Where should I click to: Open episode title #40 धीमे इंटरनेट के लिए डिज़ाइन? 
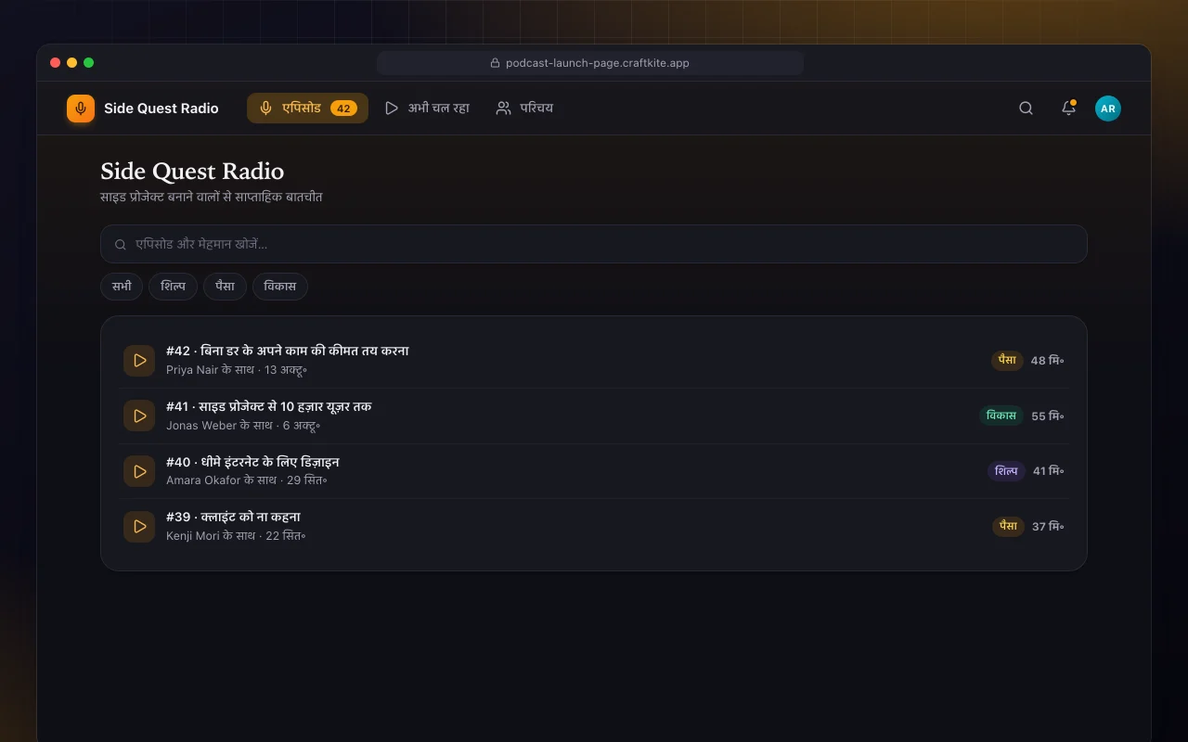coord(252,462)
